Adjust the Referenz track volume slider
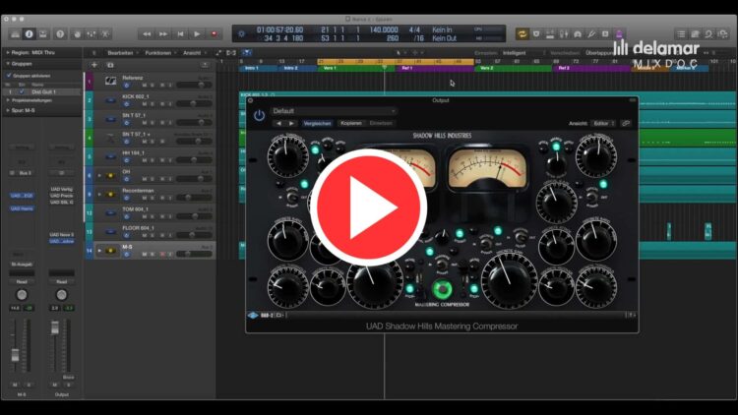 (x=194, y=86)
